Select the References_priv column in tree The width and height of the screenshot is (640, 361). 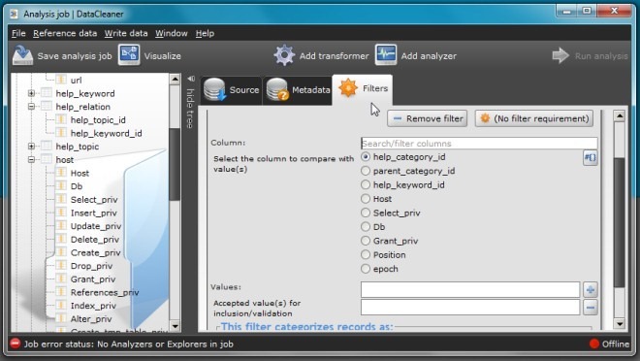click(x=105, y=292)
